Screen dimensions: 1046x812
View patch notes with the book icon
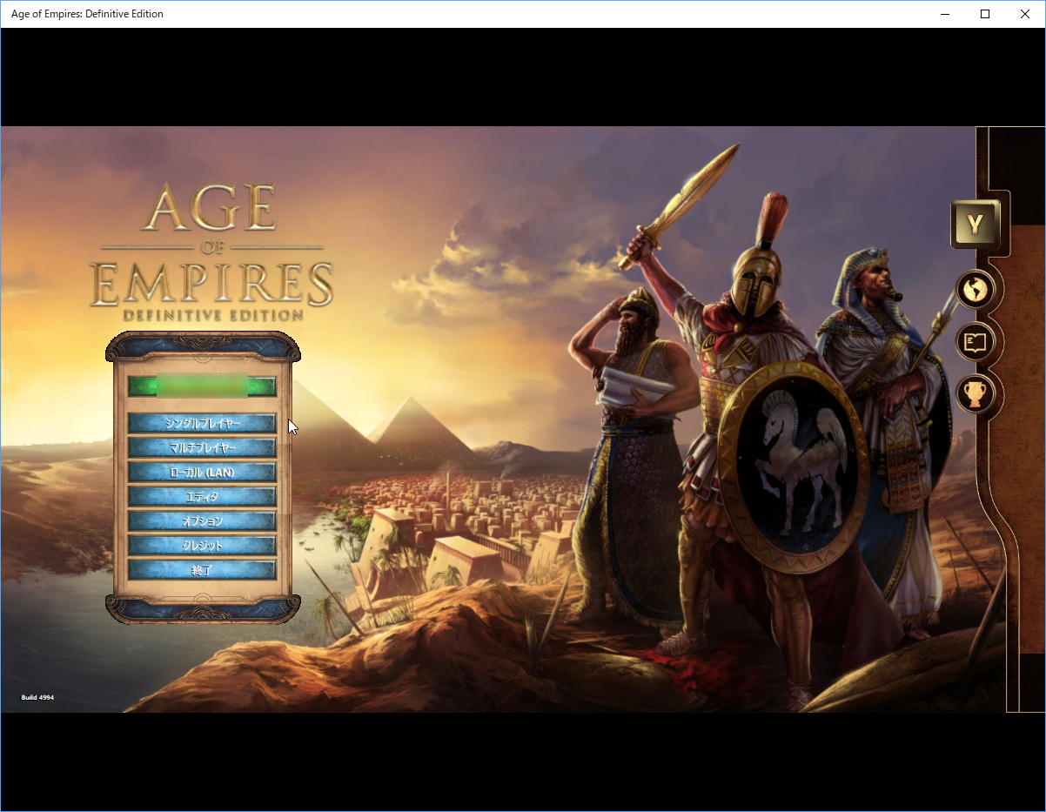click(975, 342)
